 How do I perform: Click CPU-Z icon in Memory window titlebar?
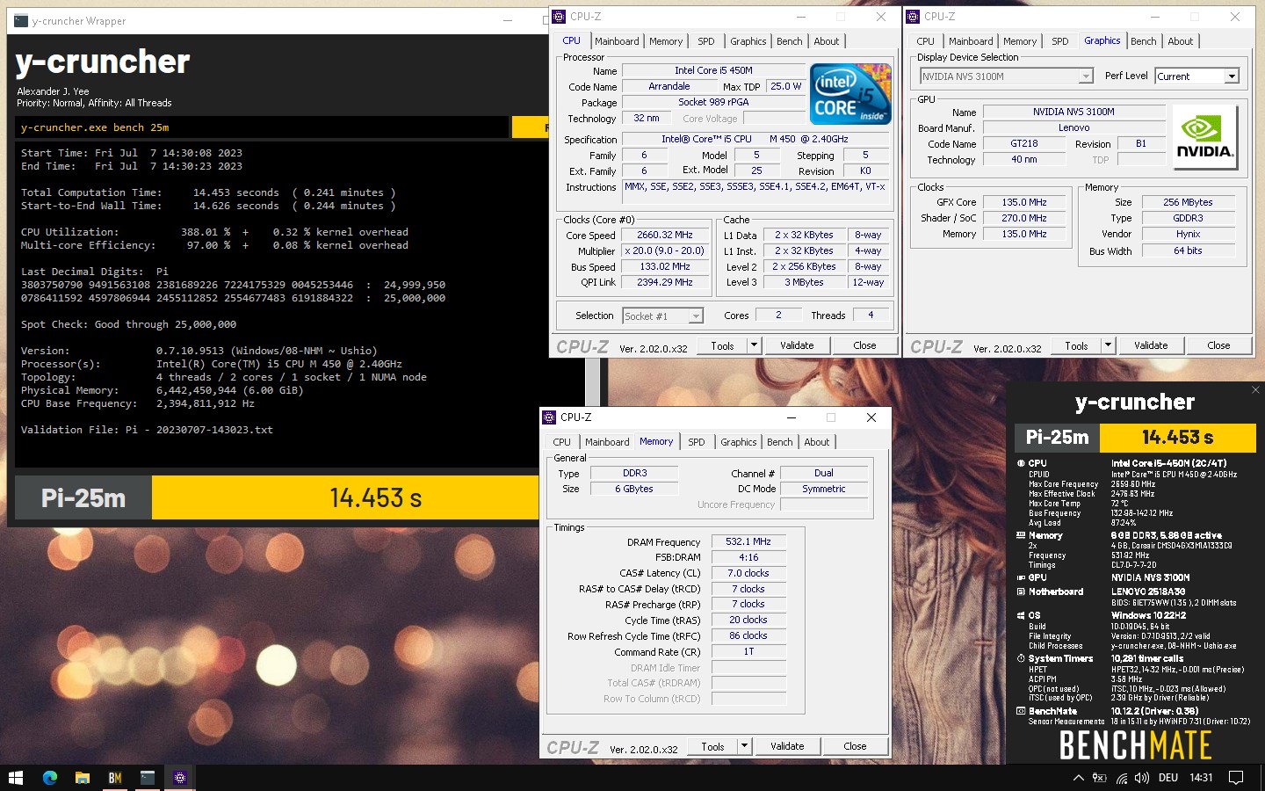coord(549,417)
